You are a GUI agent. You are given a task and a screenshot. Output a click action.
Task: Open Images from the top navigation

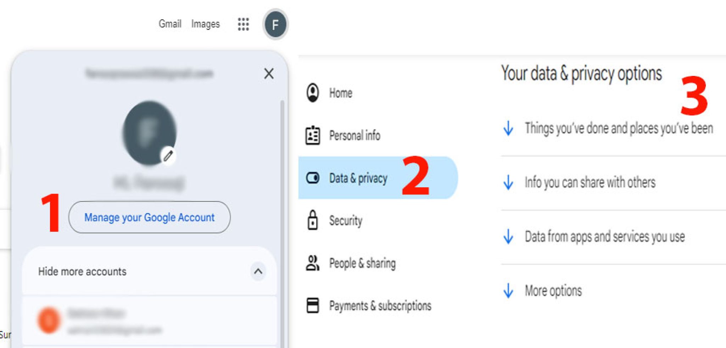[206, 23]
